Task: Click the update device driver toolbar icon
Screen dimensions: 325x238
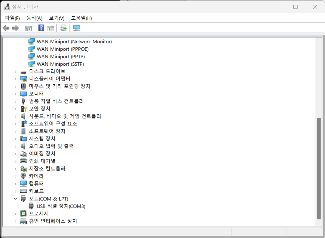Action: [x=64, y=28]
